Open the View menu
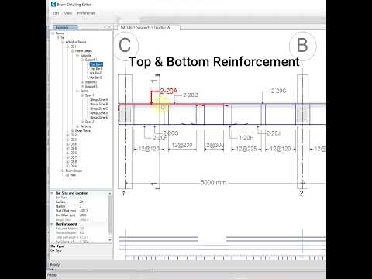372x279 pixels. 68,13
